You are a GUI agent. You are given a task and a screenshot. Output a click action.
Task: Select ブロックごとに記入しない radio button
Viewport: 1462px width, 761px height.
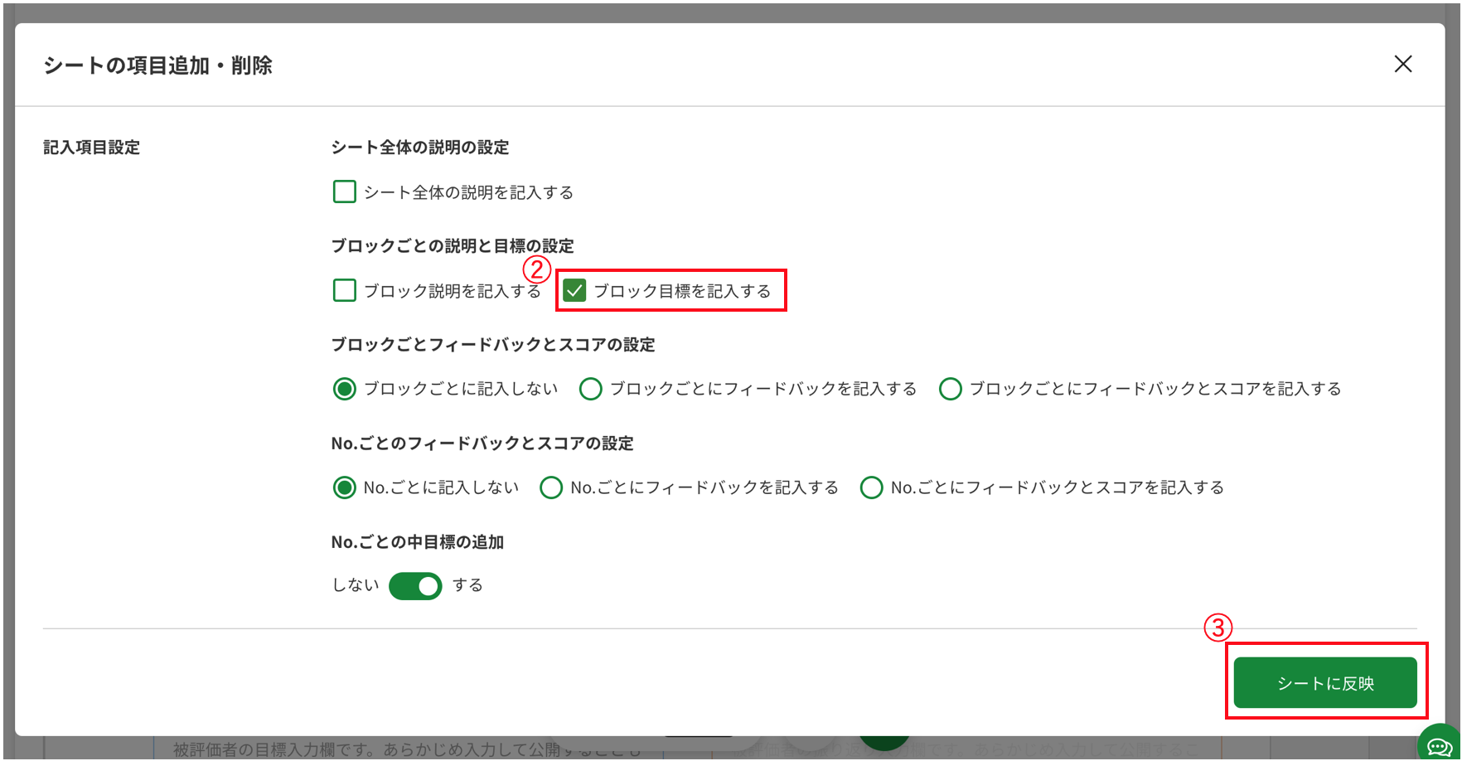click(344, 389)
